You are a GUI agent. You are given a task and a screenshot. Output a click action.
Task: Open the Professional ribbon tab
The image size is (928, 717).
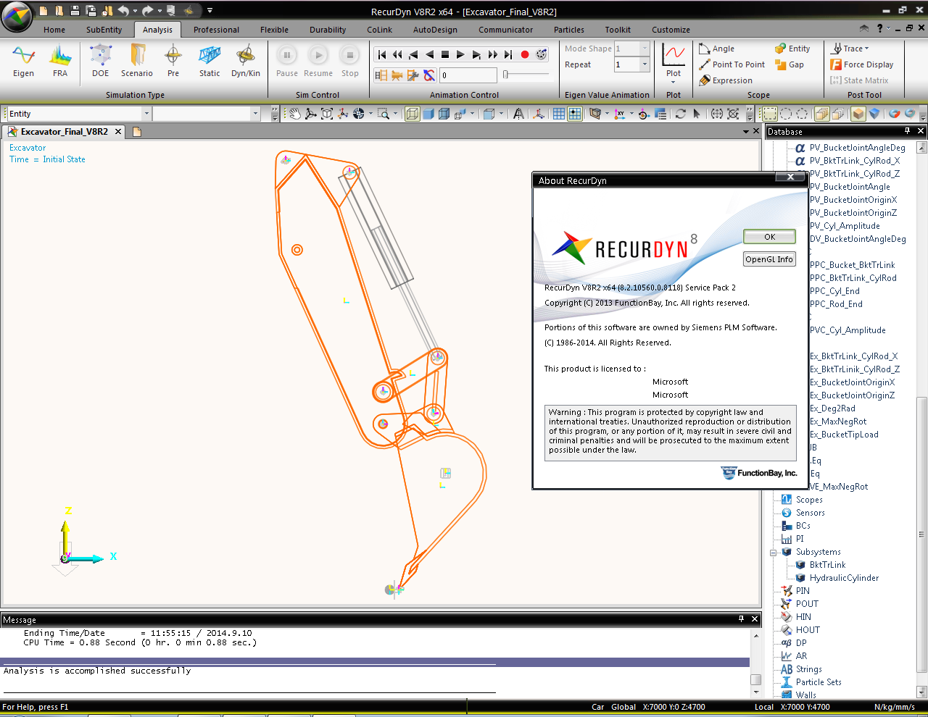point(216,30)
